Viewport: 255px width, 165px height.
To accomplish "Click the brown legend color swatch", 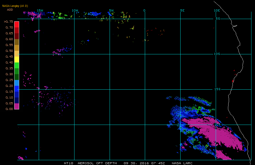I will 17,42.
